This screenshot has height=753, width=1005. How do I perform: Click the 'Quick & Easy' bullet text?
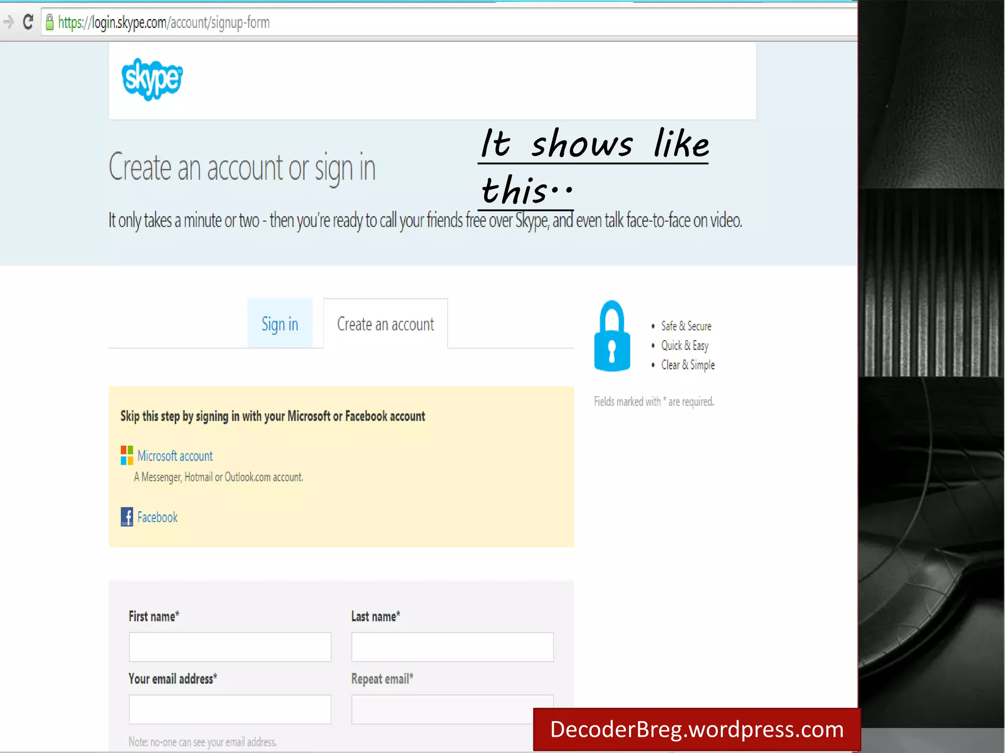click(x=685, y=346)
